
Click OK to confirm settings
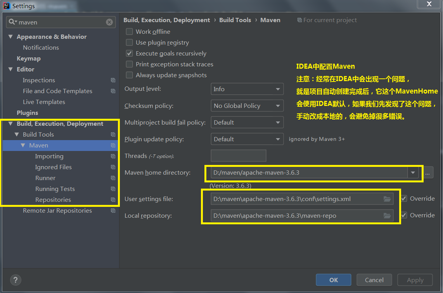point(333,280)
